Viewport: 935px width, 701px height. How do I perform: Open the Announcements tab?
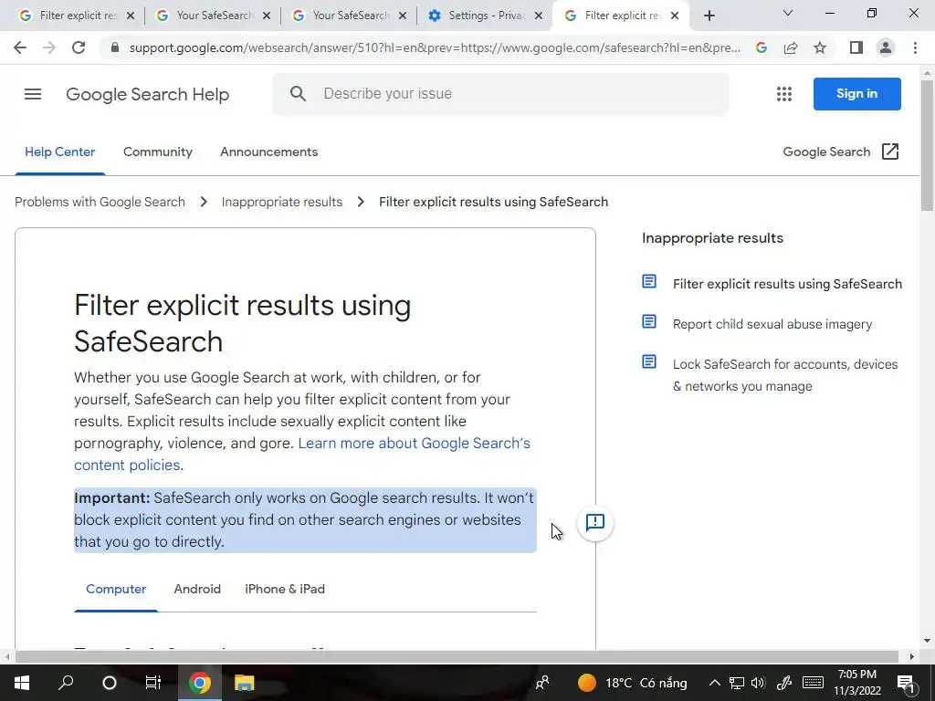point(269,152)
